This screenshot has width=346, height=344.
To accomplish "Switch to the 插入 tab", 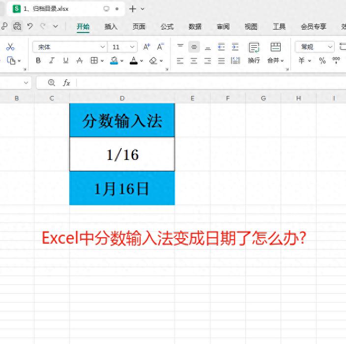I will point(111,27).
